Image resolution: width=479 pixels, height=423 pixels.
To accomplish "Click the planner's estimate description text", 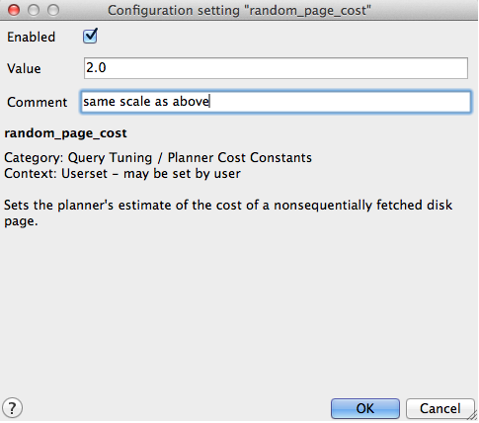I will (228, 212).
